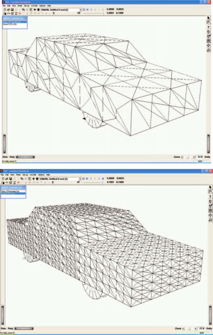Click the question mark help icon, lower window

(x=53, y=182)
